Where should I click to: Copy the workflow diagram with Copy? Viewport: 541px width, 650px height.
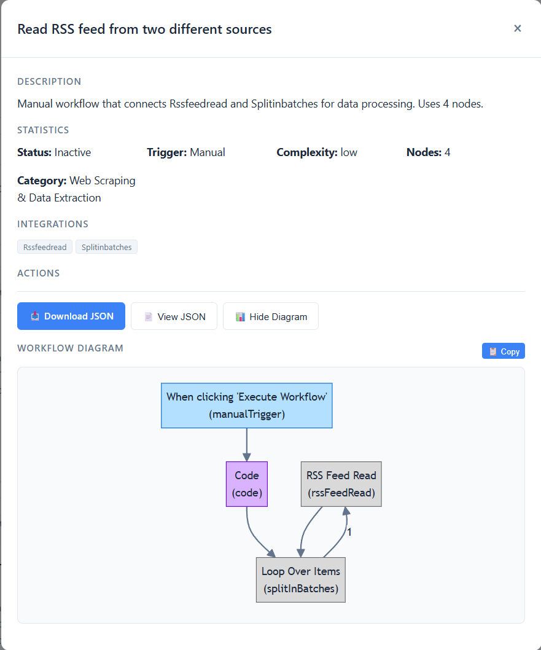coord(510,351)
